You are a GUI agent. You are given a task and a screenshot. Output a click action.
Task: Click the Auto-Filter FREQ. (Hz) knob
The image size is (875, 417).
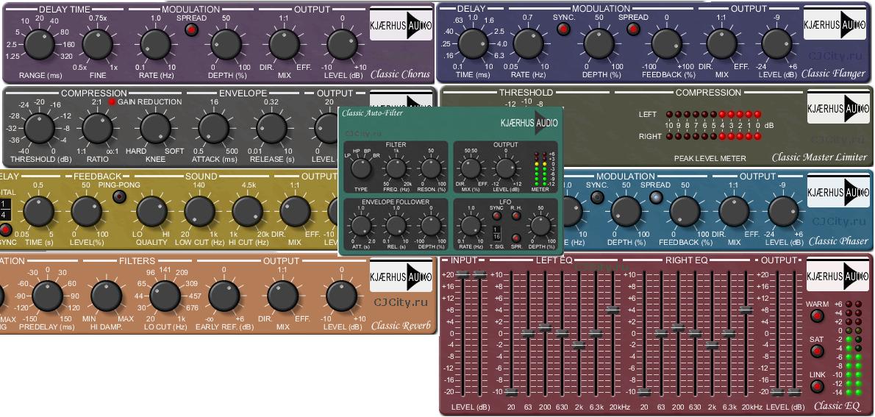point(397,168)
